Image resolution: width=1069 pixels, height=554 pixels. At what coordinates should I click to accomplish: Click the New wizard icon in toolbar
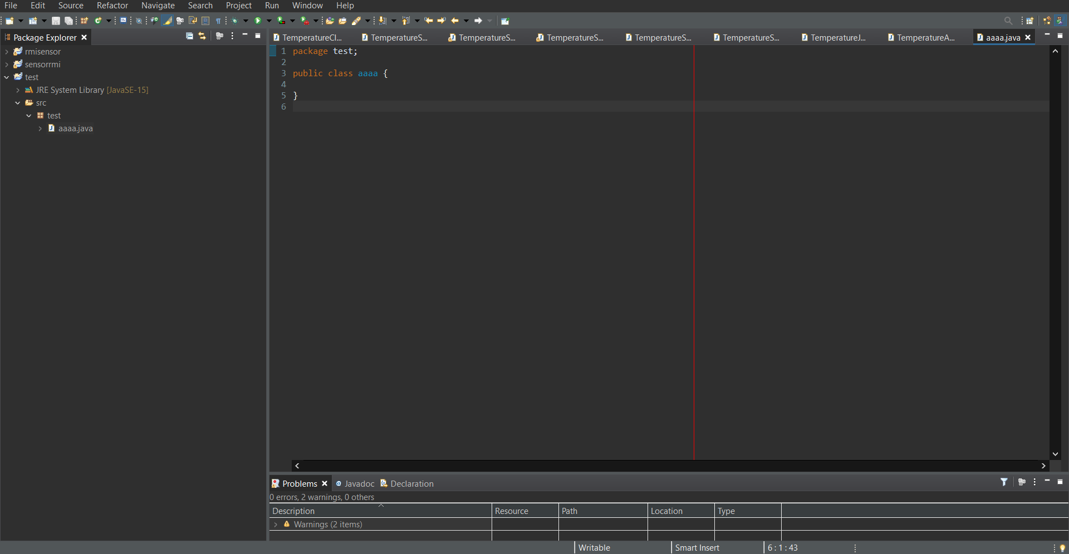point(9,21)
